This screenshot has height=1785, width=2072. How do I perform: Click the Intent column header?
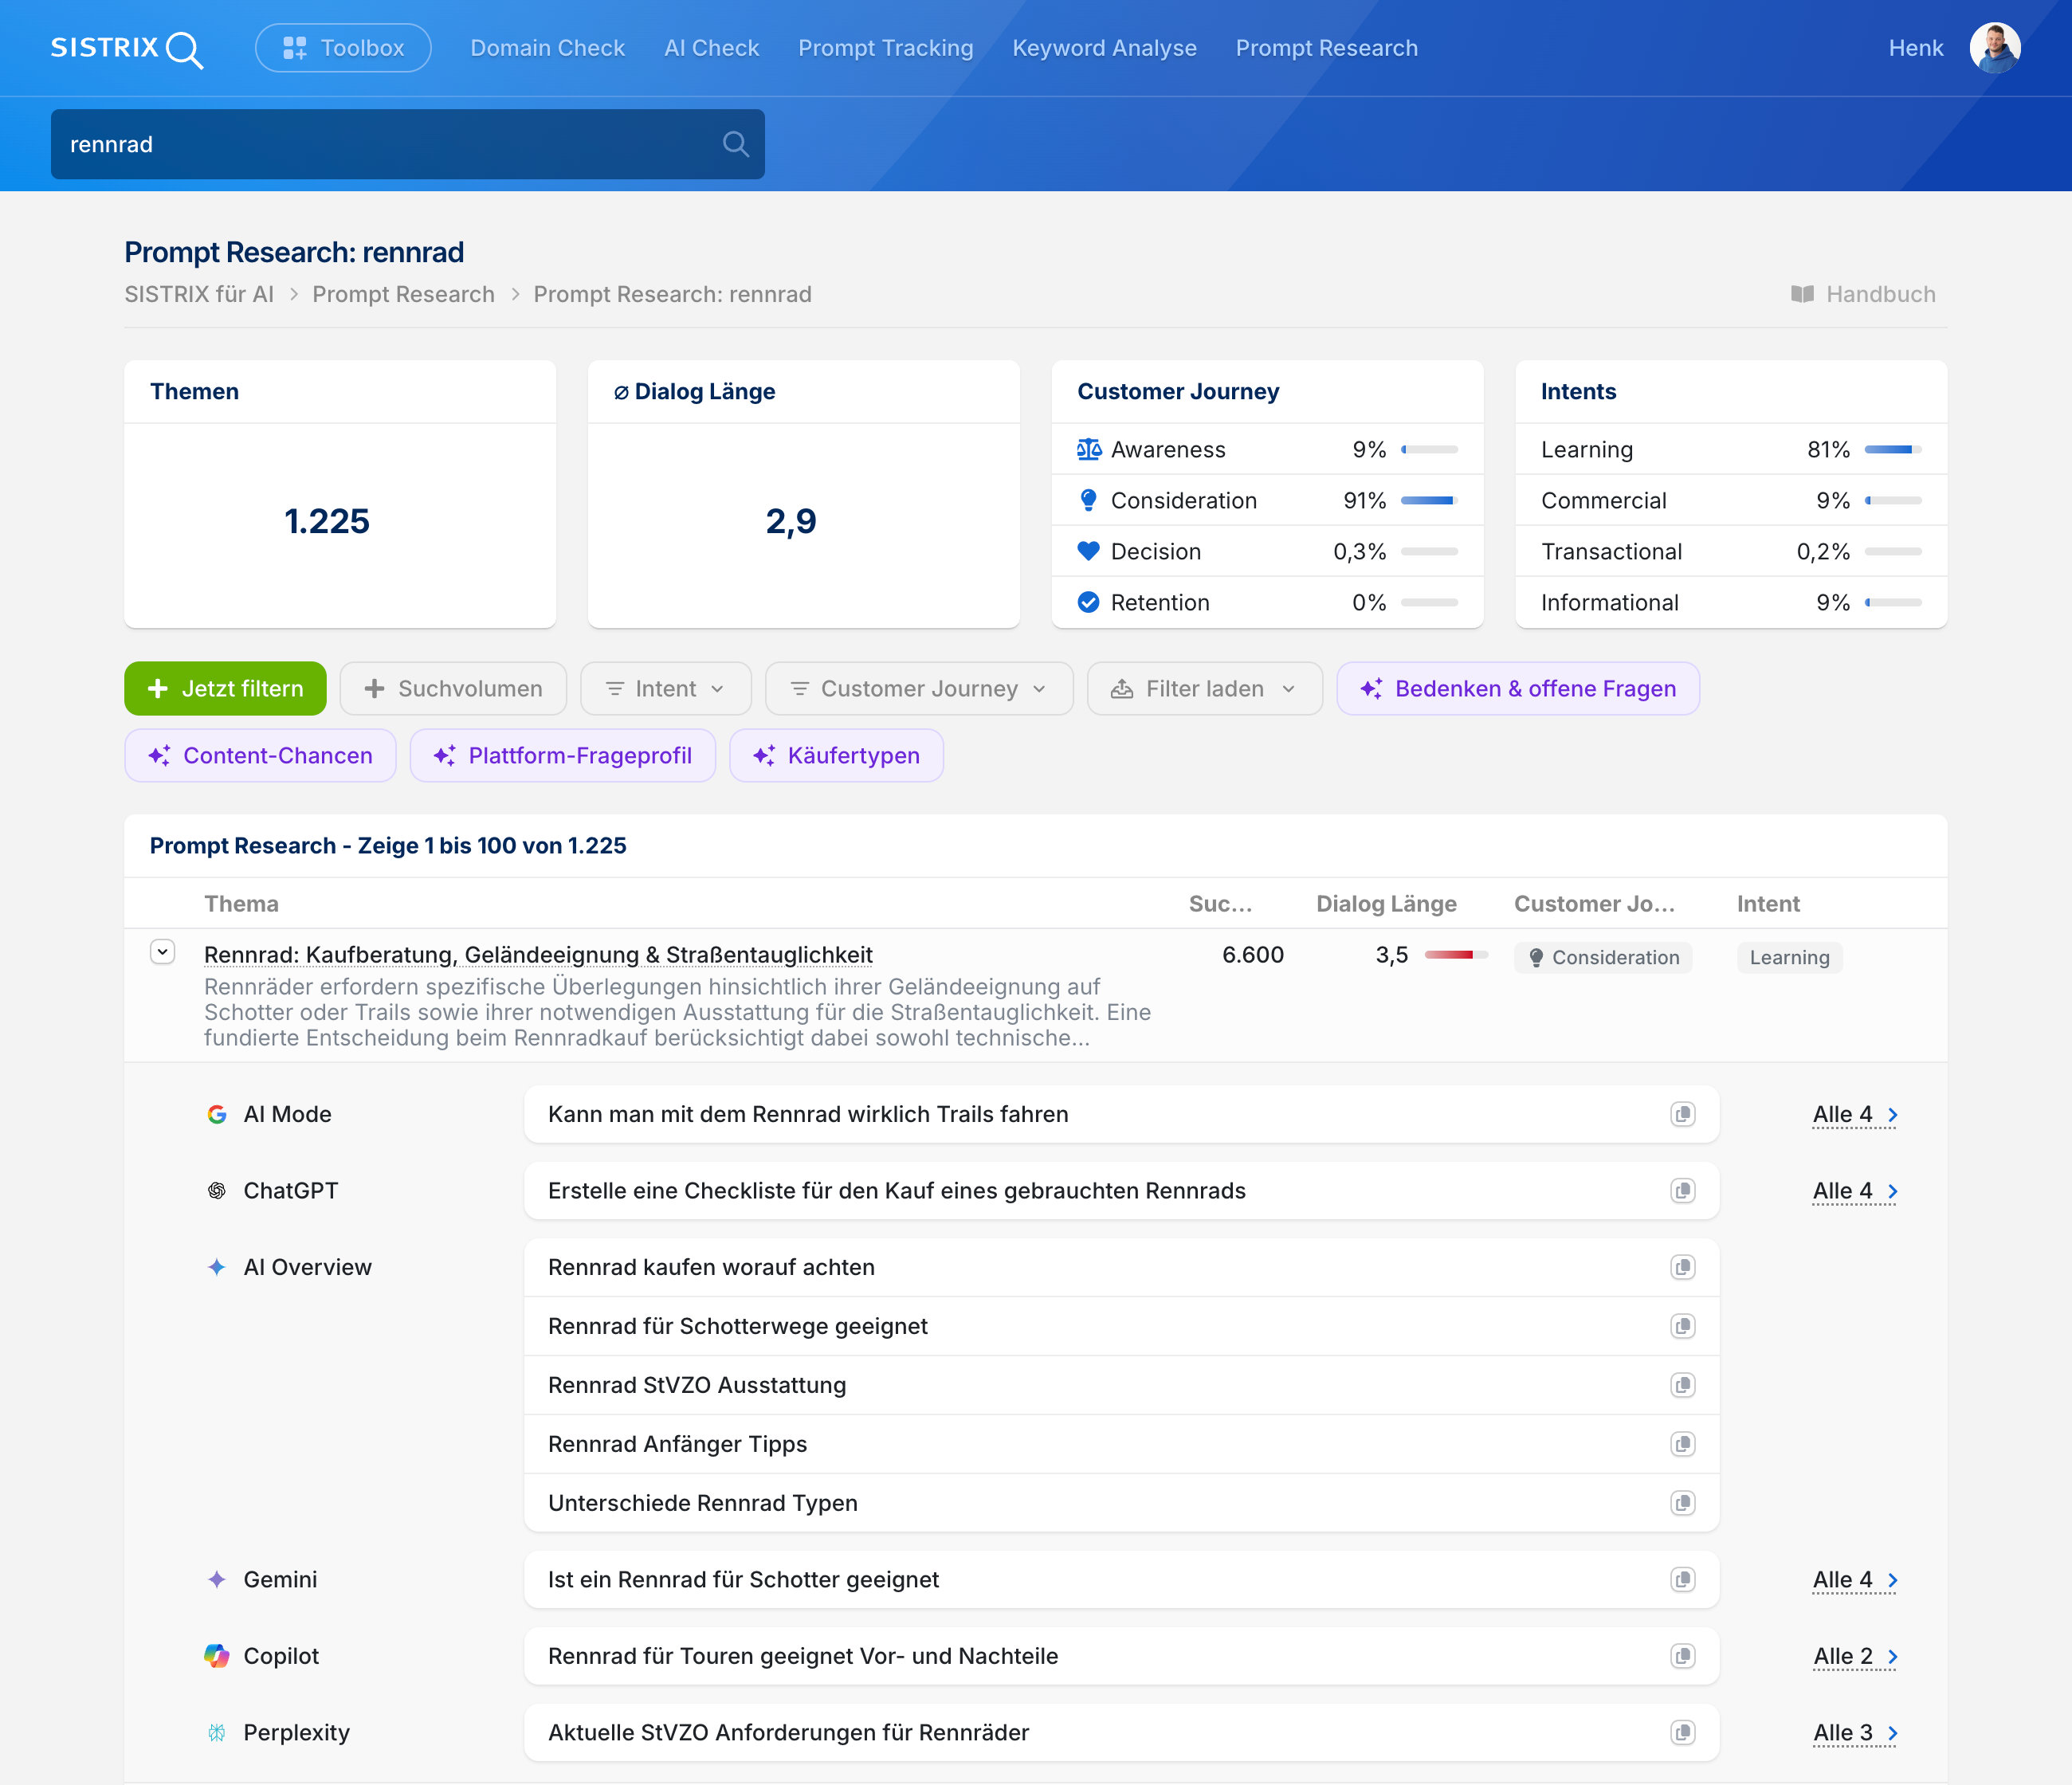coord(1768,904)
